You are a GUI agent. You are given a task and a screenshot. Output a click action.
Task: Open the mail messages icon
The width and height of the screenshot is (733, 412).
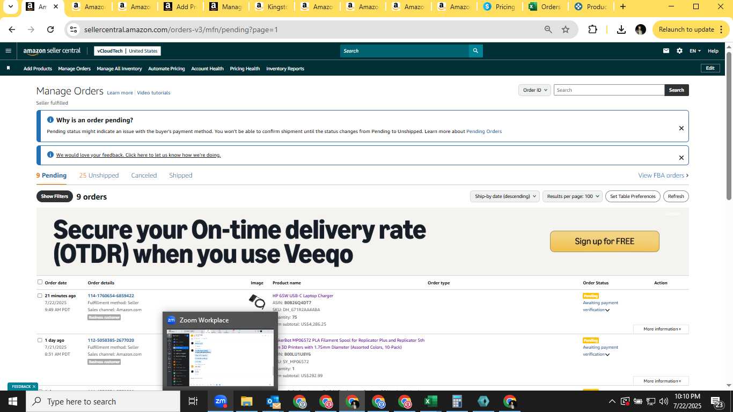click(x=666, y=51)
